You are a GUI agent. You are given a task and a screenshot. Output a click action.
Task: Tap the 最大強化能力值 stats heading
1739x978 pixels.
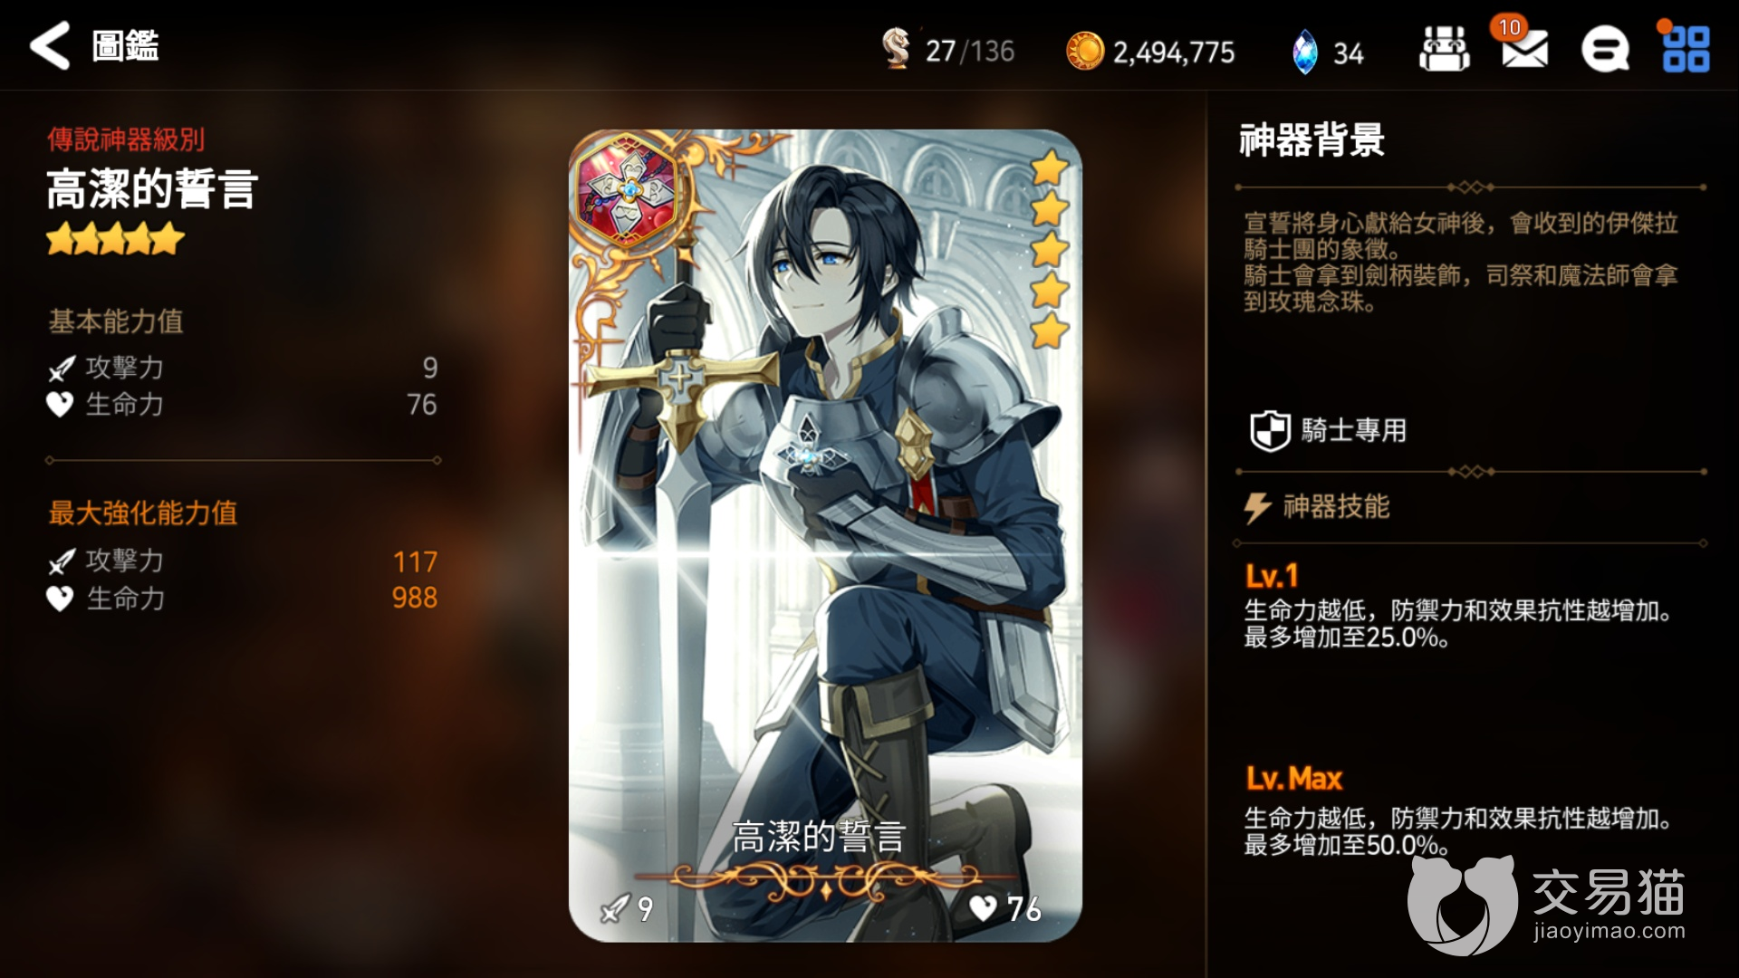point(143,513)
